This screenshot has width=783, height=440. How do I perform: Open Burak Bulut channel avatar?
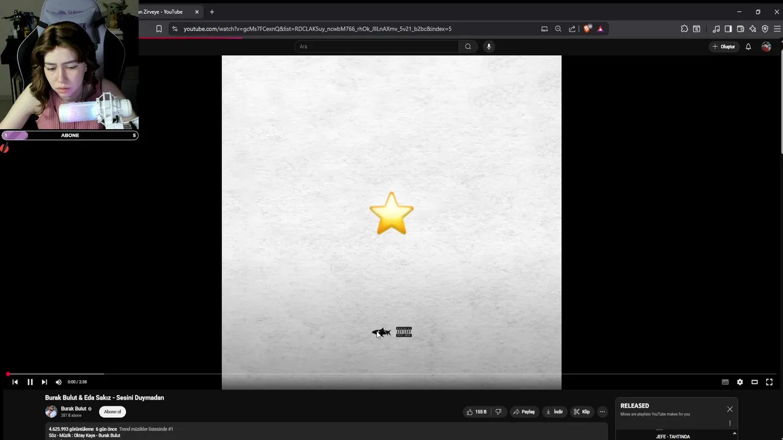click(51, 411)
